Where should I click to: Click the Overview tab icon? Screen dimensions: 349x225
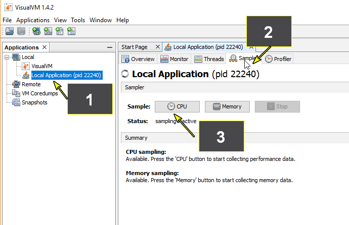tap(125, 59)
